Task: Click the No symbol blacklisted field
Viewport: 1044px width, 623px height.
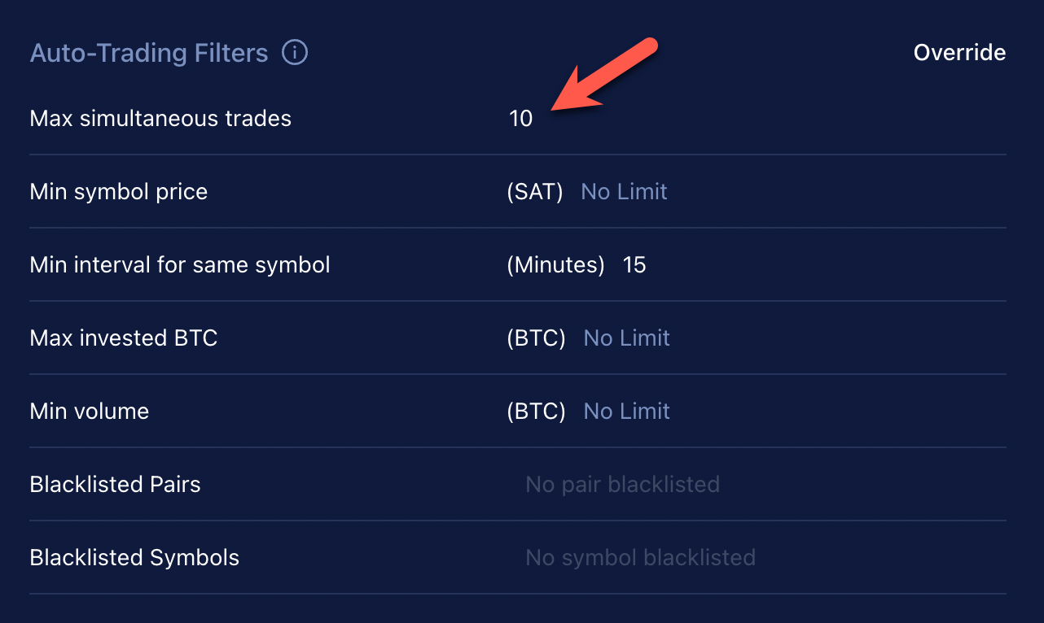Action: (x=641, y=558)
